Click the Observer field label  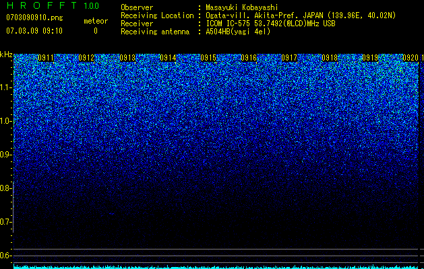pyautogui.click(x=137, y=7)
